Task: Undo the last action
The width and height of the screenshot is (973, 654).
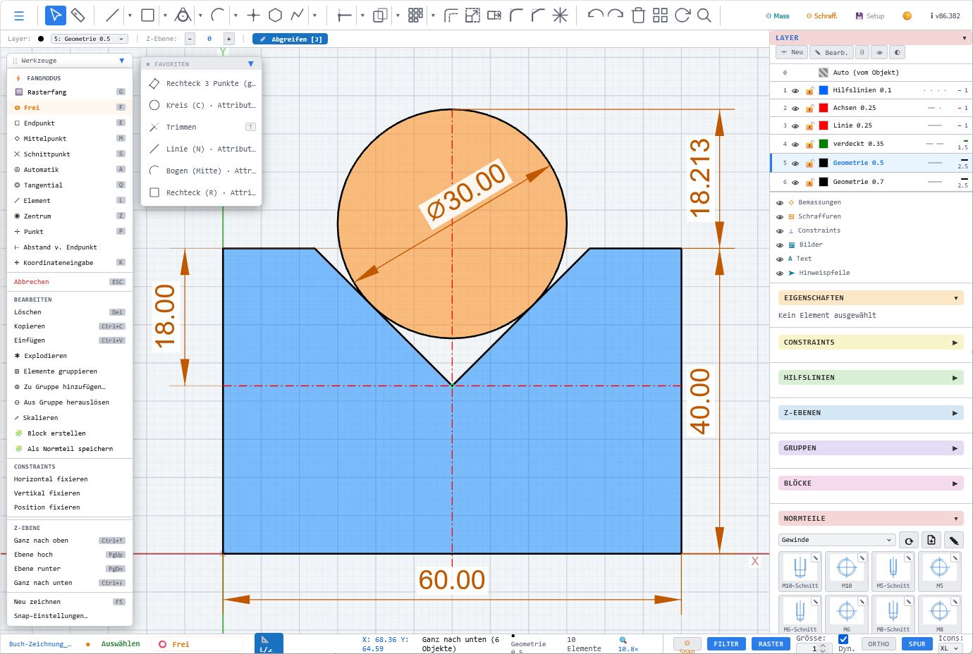Action: tap(595, 16)
